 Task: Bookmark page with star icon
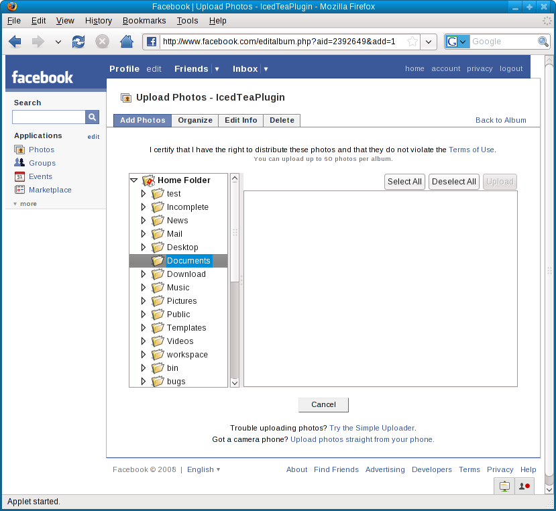coord(412,42)
